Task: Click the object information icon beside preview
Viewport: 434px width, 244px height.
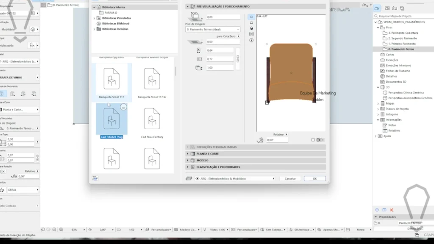Action: pyautogui.click(x=251, y=40)
